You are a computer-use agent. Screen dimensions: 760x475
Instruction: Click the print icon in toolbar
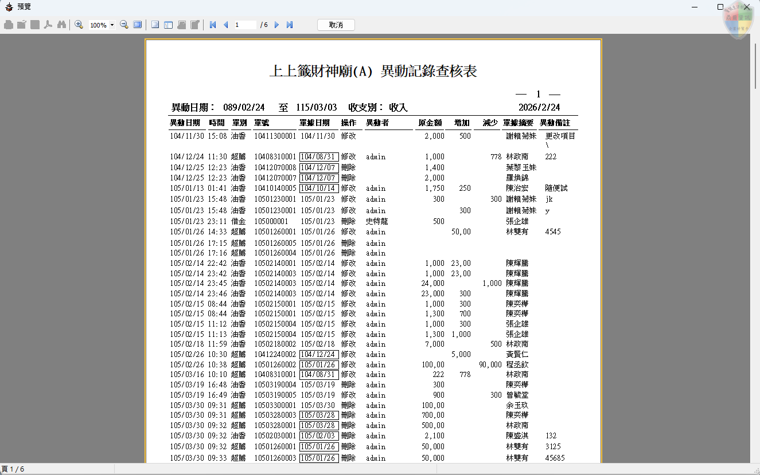[8, 25]
